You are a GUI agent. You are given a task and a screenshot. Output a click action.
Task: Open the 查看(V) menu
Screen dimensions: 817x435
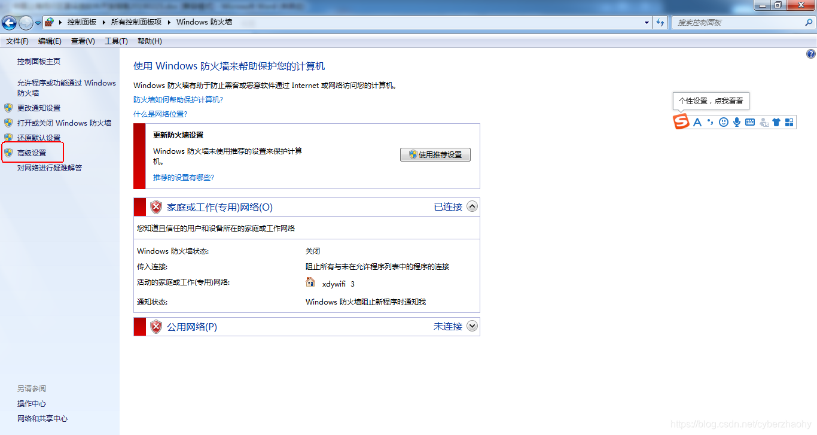click(x=83, y=41)
